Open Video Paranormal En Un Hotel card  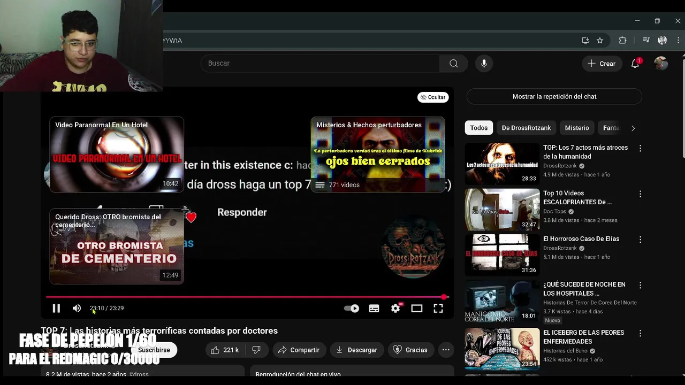pyautogui.click(x=117, y=155)
